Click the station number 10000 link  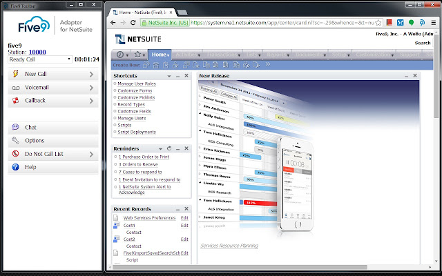(37, 51)
